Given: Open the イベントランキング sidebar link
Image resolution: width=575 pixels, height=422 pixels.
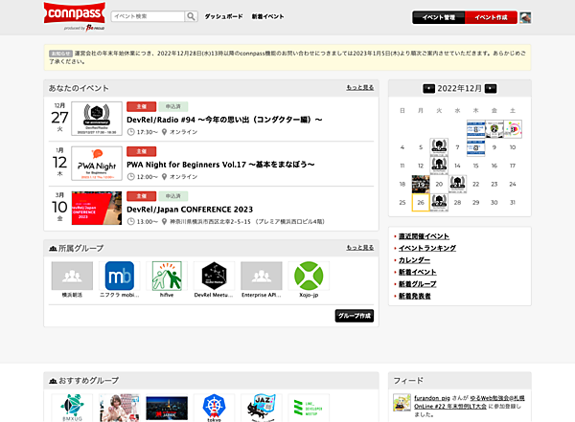Looking at the screenshot, I should (425, 247).
